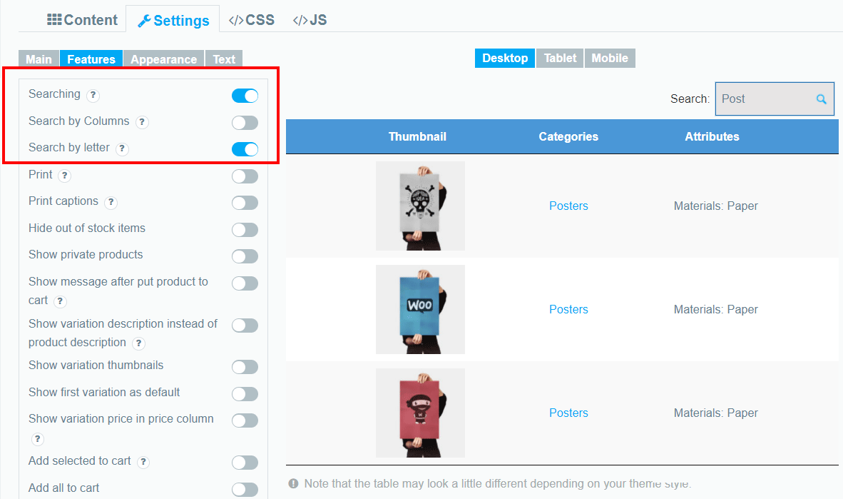Switch preview to Tablet view

[x=560, y=58]
